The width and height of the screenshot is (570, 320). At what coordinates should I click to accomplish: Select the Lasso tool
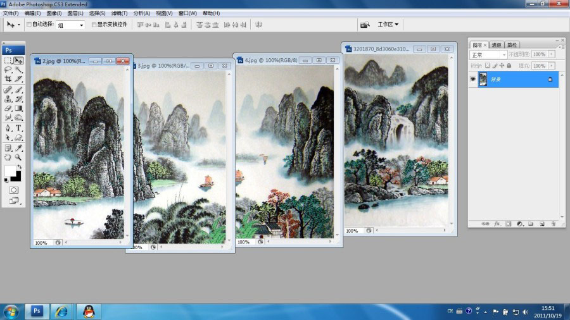point(8,70)
